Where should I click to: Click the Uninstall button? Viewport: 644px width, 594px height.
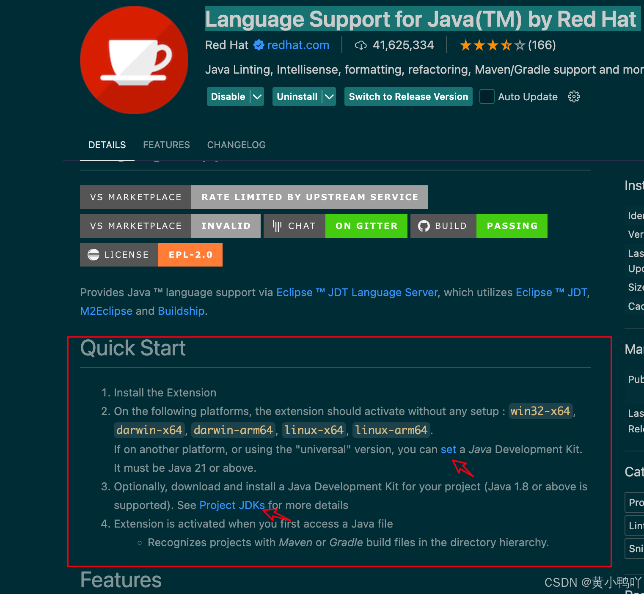(297, 96)
